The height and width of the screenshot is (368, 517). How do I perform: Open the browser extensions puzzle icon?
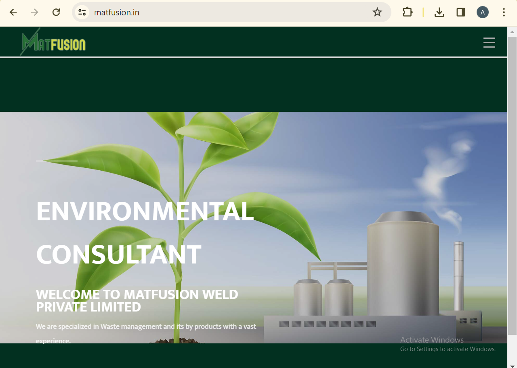408,12
